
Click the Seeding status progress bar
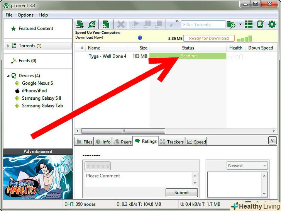(x=188, y=56)
